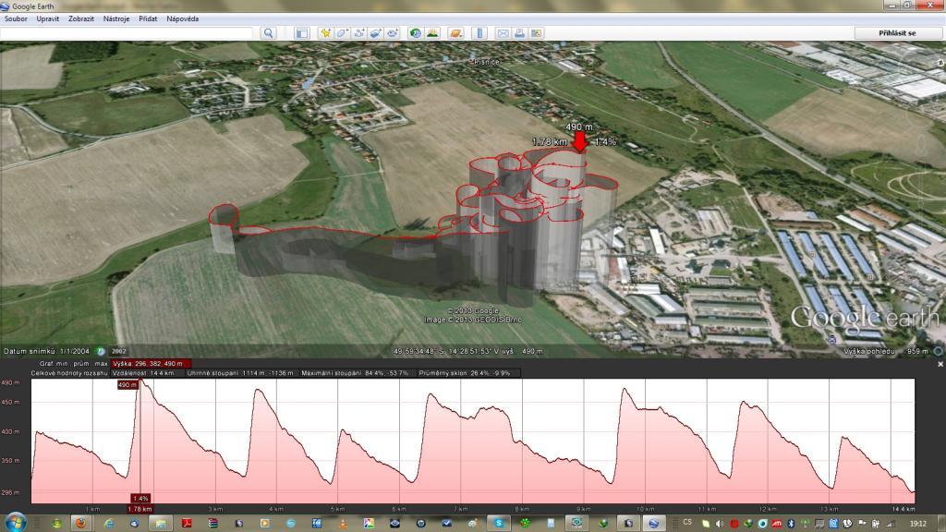Start the Record a Tour tool

pos(393,33)
